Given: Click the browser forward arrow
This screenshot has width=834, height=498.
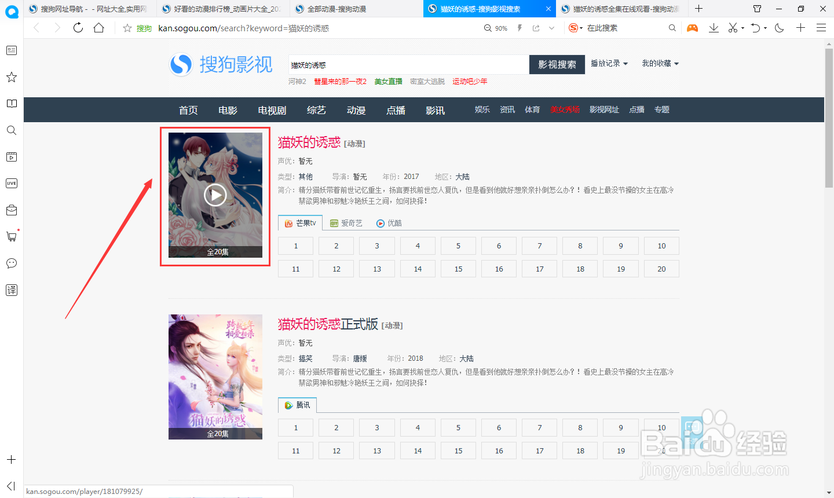Looking at the screenshot, I should coord(57,28).
